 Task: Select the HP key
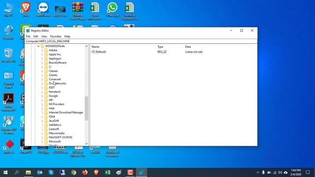[51, 100]
